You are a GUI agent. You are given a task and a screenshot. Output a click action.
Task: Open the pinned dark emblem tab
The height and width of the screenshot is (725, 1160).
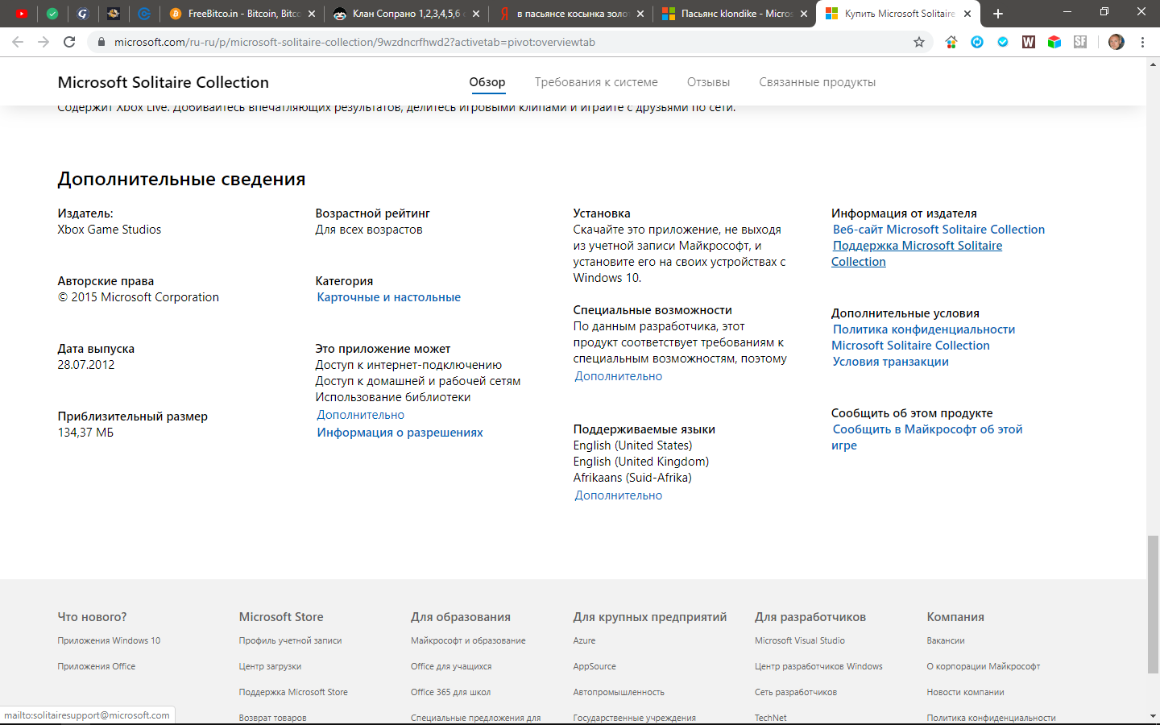click(114, 14)
